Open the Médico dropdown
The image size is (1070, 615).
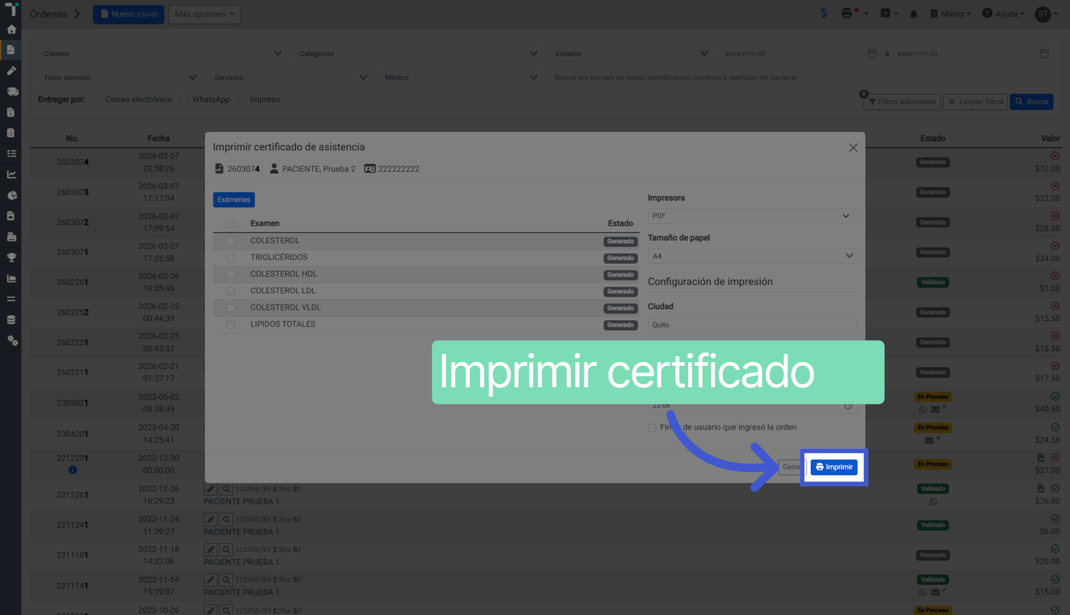460,77
